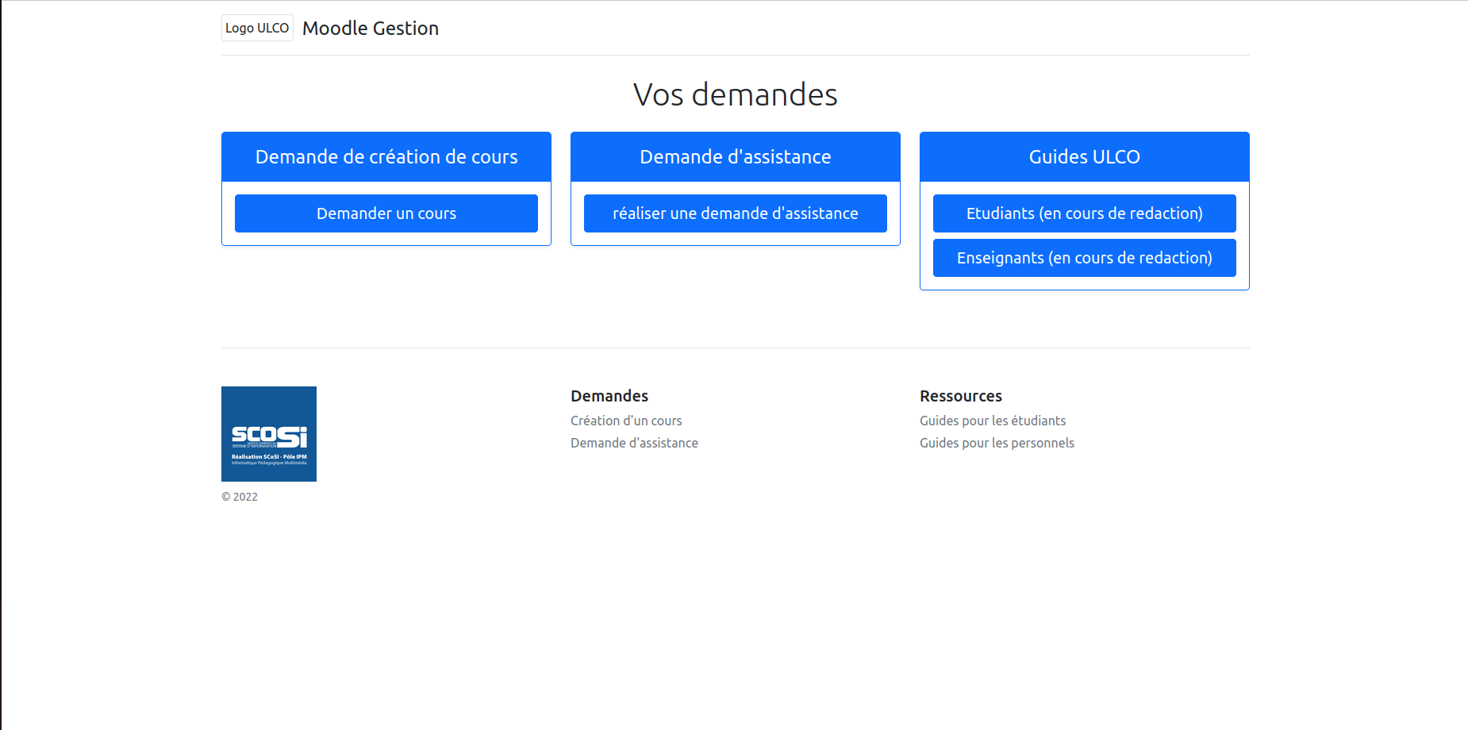Image resolution: width=1468 pixels, height=730 pixels.
Task: Click the Demande d'assistance card header
Action: 735,157
